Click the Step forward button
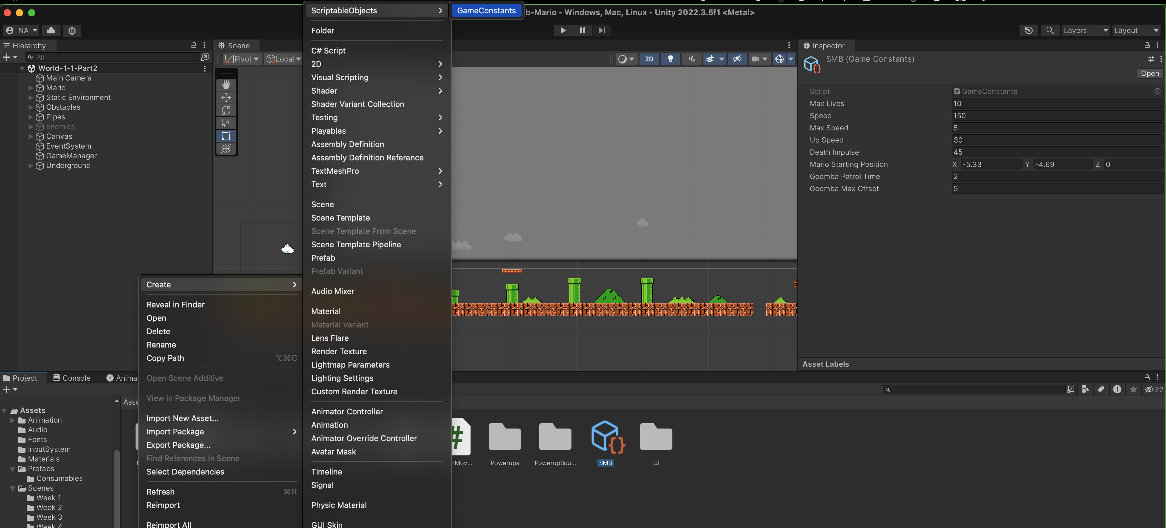This screenshot has width=1166, height=528. (x=602, y=30)
